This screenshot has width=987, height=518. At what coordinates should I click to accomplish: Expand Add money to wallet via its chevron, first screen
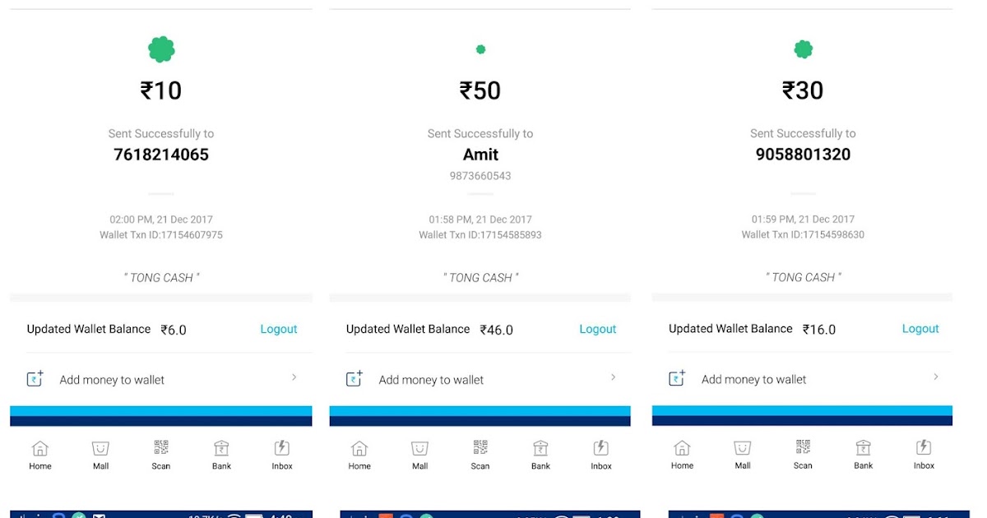coord(294,377)
